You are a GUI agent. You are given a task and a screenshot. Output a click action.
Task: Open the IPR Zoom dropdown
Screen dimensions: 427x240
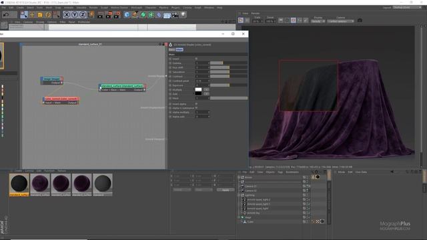pyautogui.click(x=270, y=21)
